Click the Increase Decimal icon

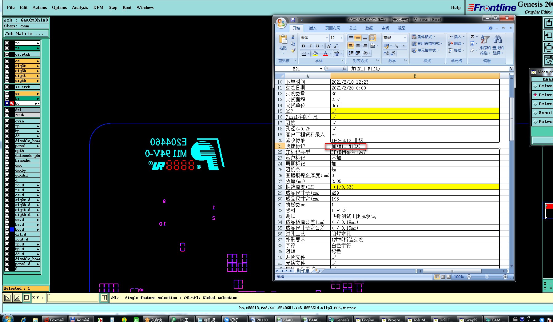coord(386,54)
